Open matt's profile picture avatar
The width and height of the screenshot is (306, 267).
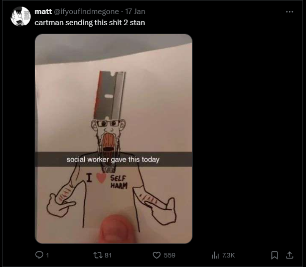(x=20, y=17)
